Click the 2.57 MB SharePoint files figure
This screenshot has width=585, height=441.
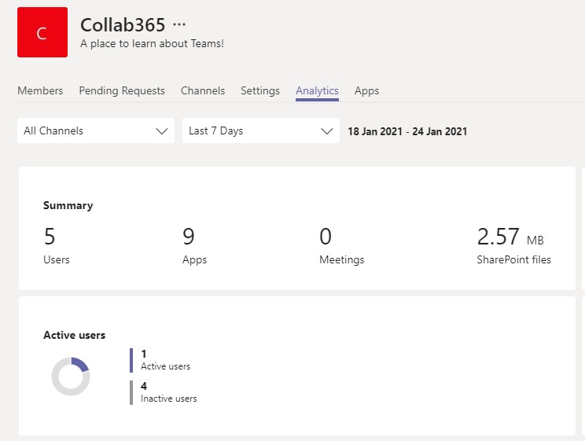point(510,237)
